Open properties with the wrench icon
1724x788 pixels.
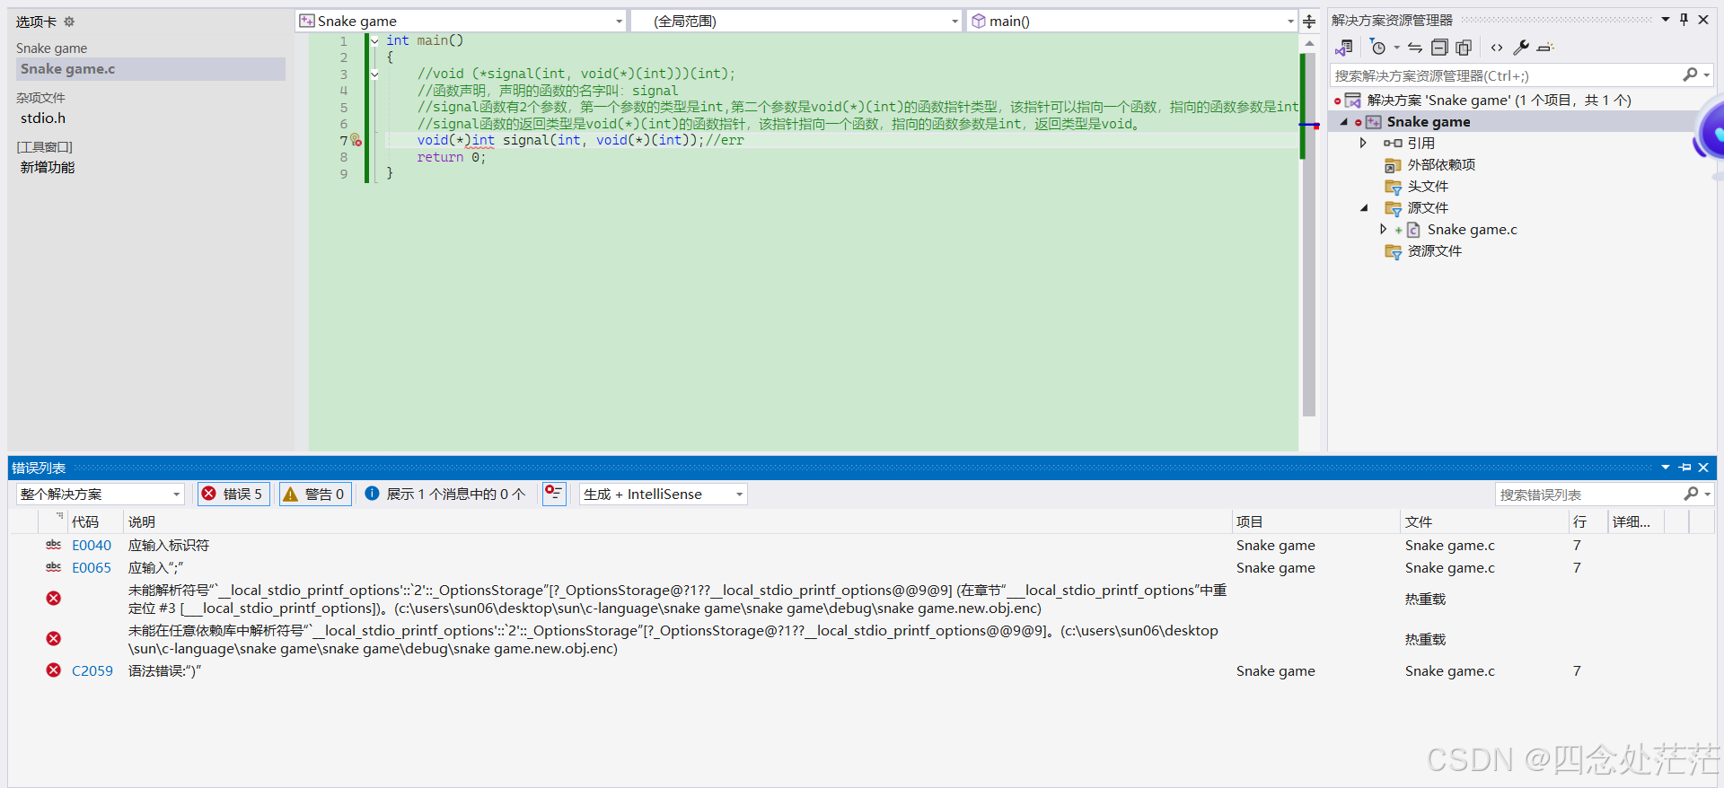coord(1521,48)
